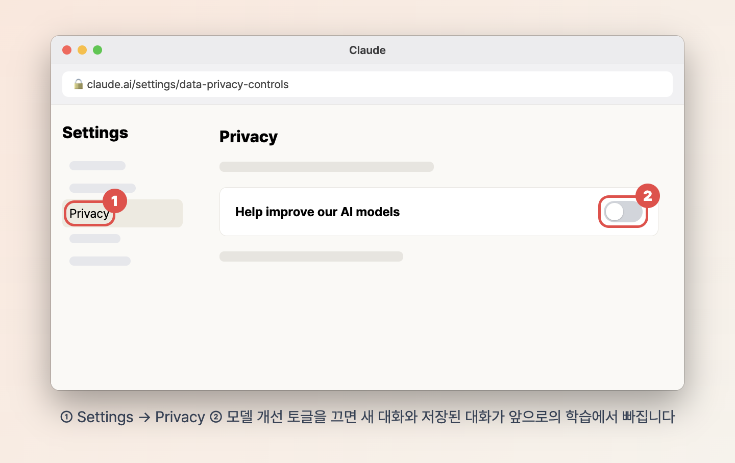Close the Claude window with red button

click(x=67, y=50)
